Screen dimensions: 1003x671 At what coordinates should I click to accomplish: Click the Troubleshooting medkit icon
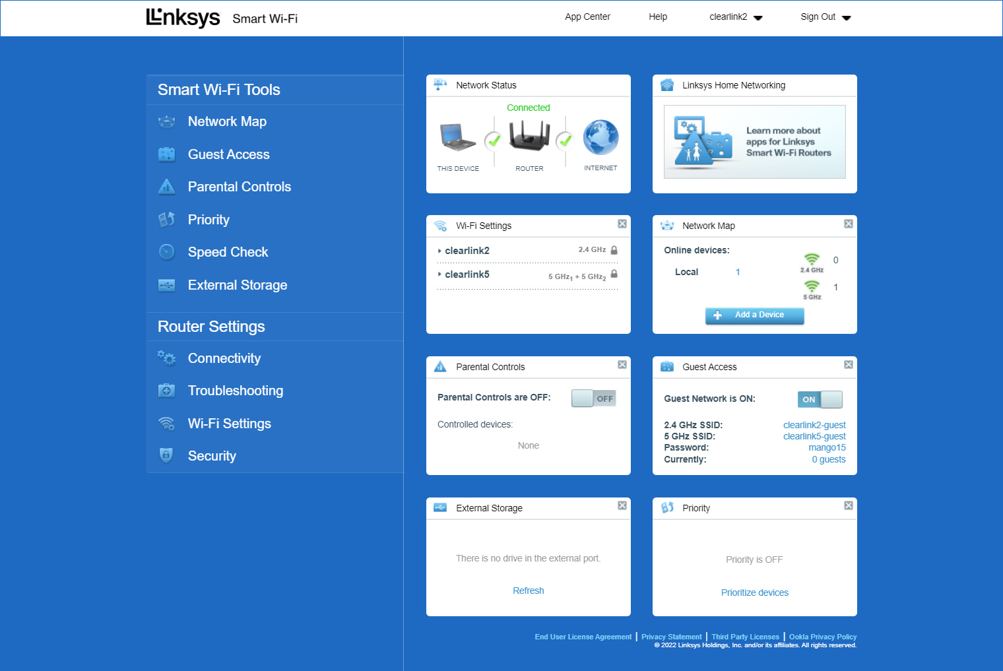click(167, 391)
